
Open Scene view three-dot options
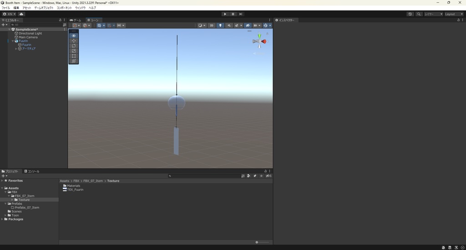[269, 20]
